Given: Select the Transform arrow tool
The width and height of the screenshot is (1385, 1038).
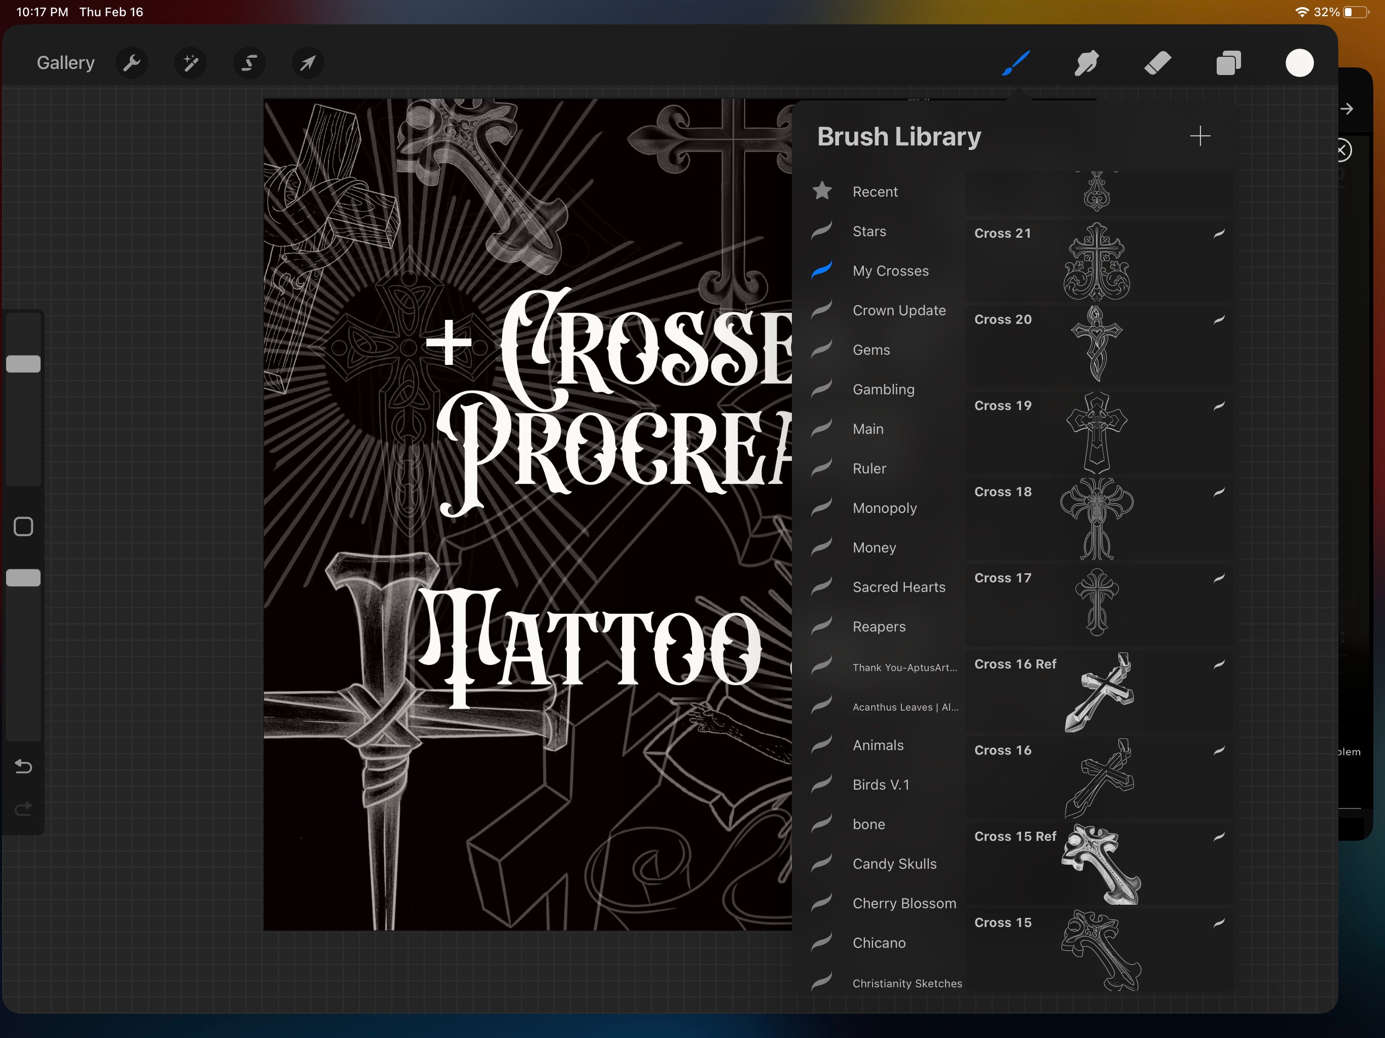Looking at the screenshot, I should click(x=307, y=63).
